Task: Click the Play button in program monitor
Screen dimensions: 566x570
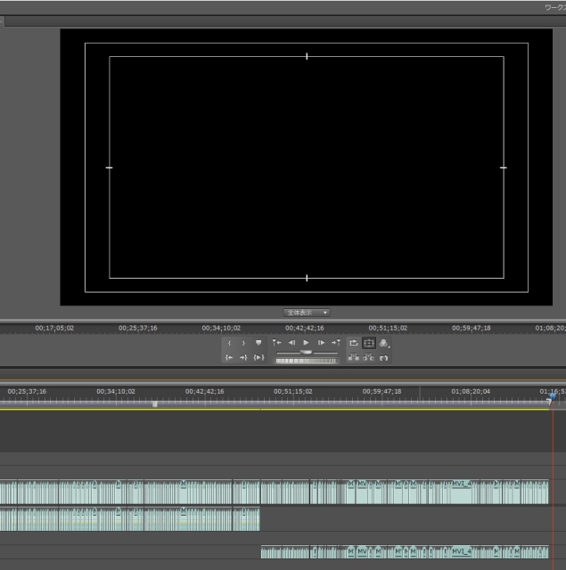Action: (306, 343)
